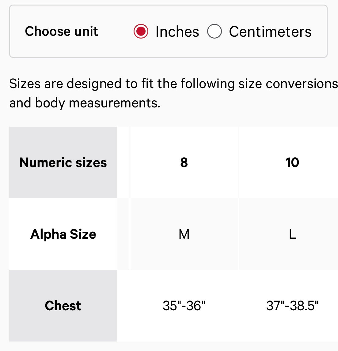
Task: Click the Chest row header
Action: 63,306
